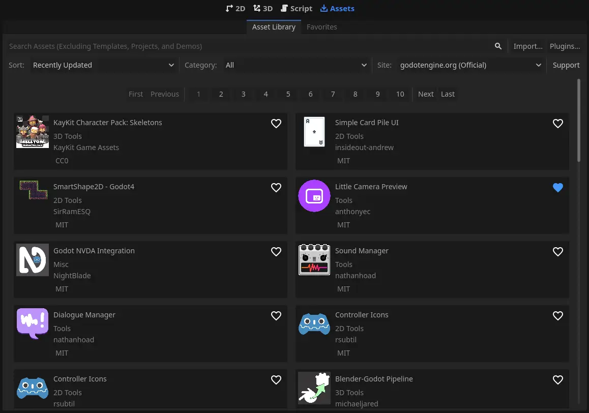Switch to the 2D workspace
Screen dimensions: 589x413
pos(235,8)
